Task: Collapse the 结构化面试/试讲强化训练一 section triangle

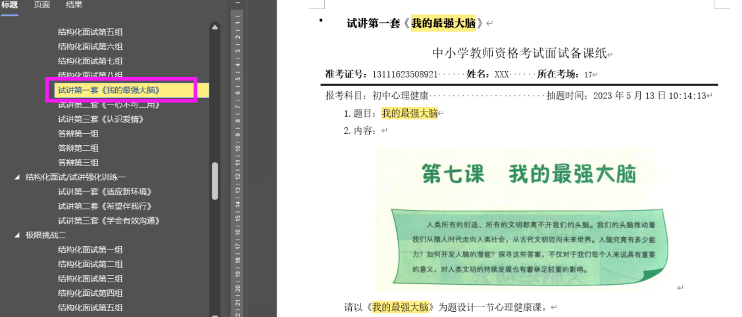Action: (x=17, y=177)
